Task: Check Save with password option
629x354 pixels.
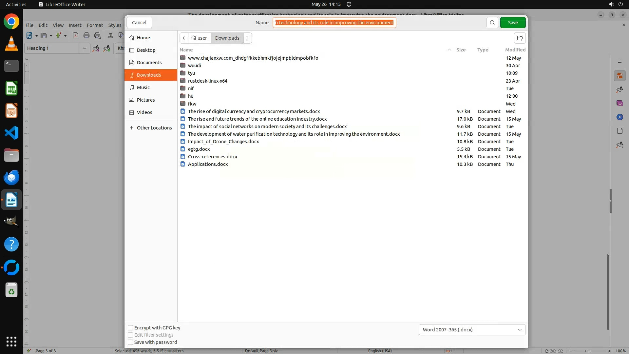Action: 130,342
